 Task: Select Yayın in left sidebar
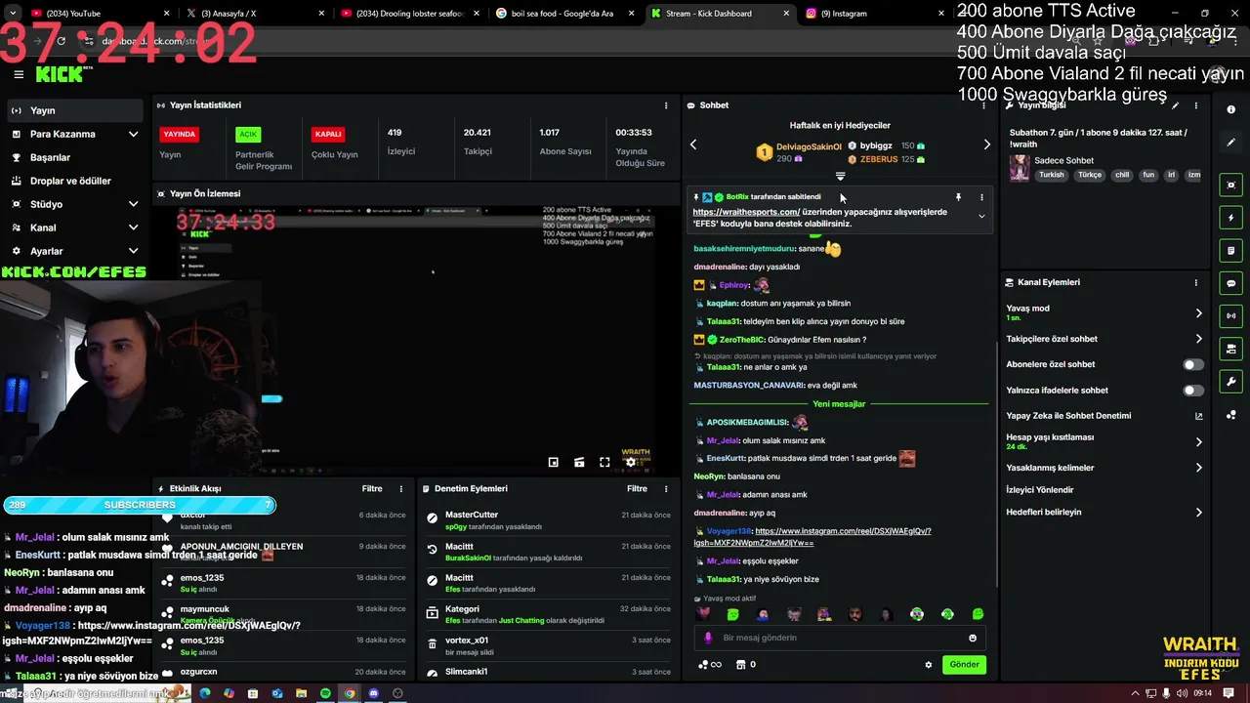click(x=73, y=110)
